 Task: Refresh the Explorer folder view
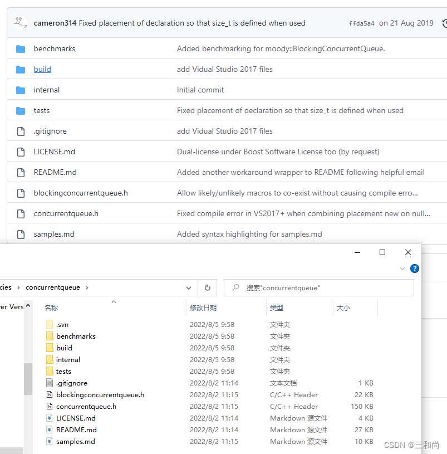(208, 288)
